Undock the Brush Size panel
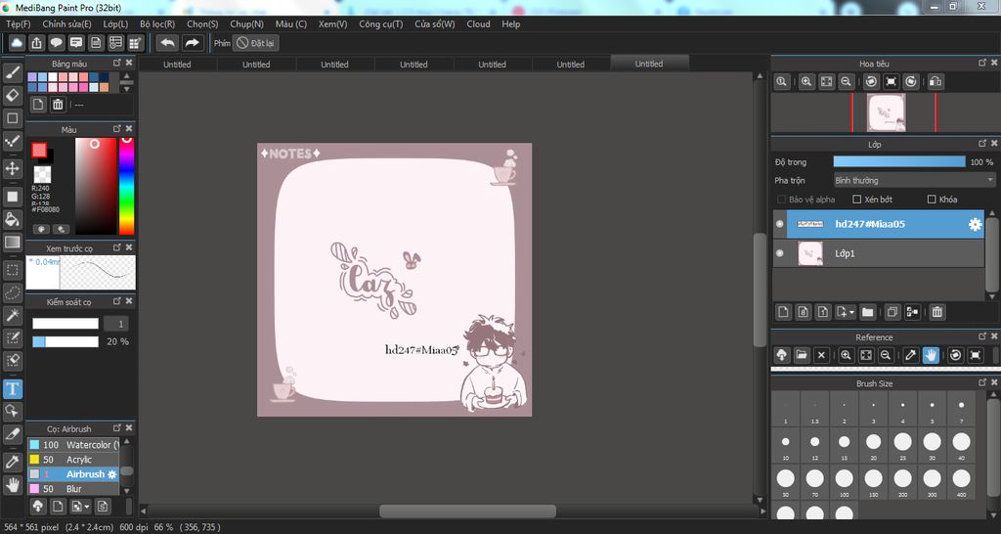The image size is (1001, 534). (x=982, y=382)
